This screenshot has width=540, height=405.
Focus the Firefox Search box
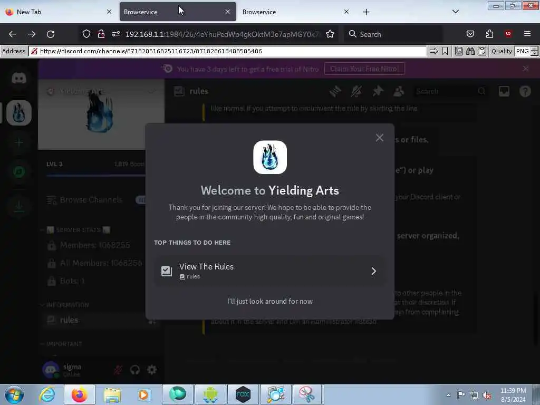pos(392,34)
